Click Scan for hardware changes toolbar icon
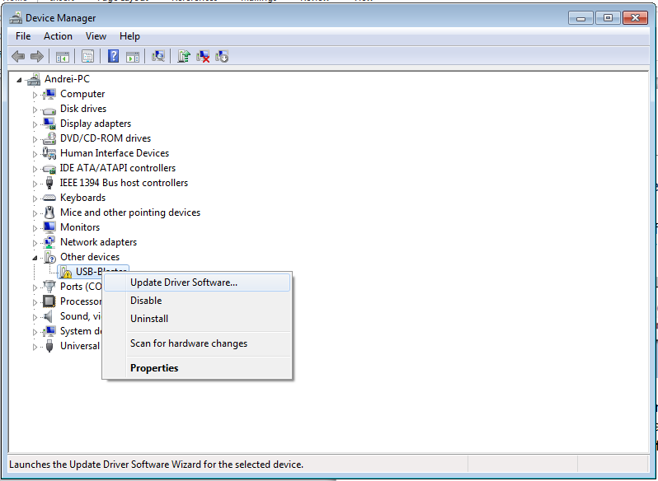 pos(158,56)
